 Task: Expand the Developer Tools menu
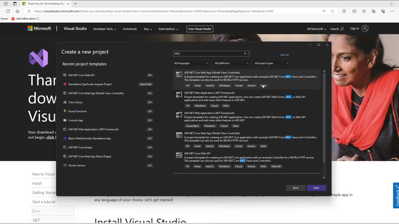pos(104,29)
